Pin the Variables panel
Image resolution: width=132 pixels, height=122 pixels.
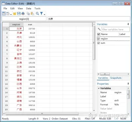(128, 24)
